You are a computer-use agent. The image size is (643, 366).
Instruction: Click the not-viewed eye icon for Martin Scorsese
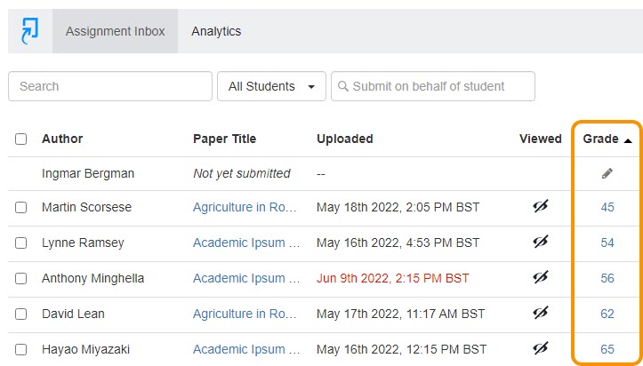click(540, 207)
